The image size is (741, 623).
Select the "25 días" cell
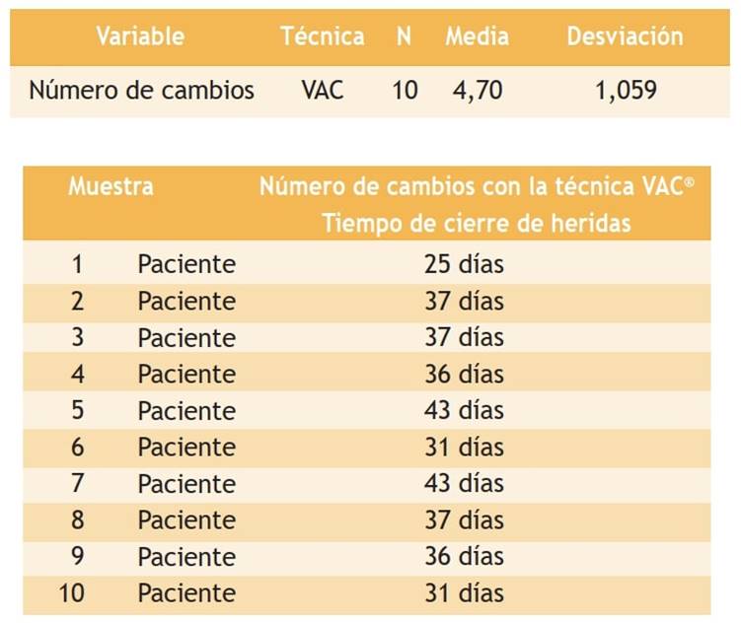pos(464,264)
